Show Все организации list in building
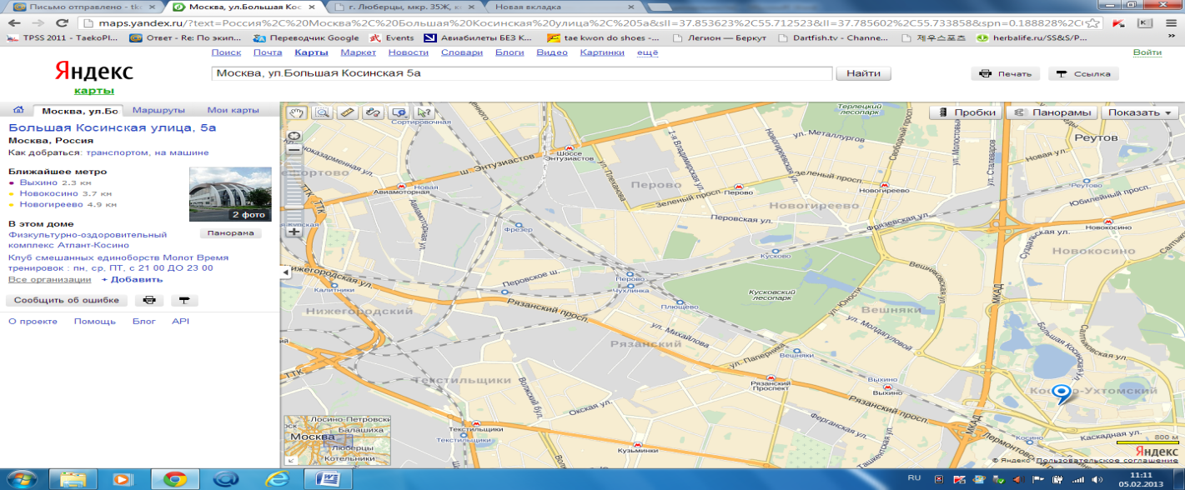The height and width of the screenshot is (490, 1185). click(x=49, y=280)
